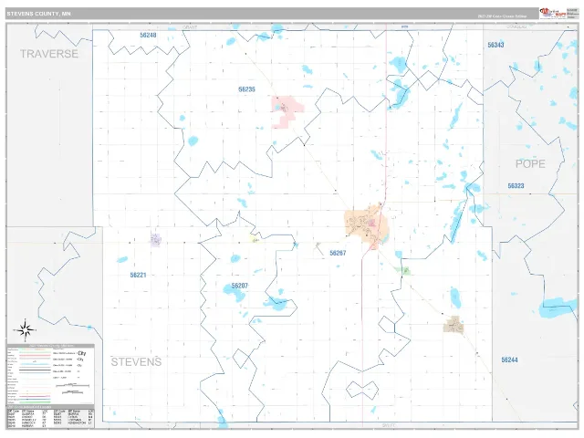
Task: Click the green shaded town area
Action: coord(405,271)
